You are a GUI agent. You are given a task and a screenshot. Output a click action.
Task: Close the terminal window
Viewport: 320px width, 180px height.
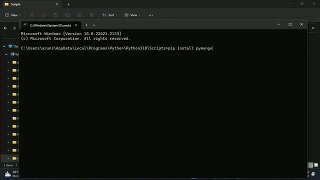tap(301, 24)
